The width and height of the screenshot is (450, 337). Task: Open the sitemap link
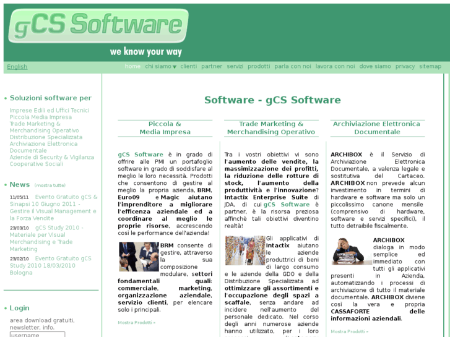pyautogui.click(x=430, y=66)
